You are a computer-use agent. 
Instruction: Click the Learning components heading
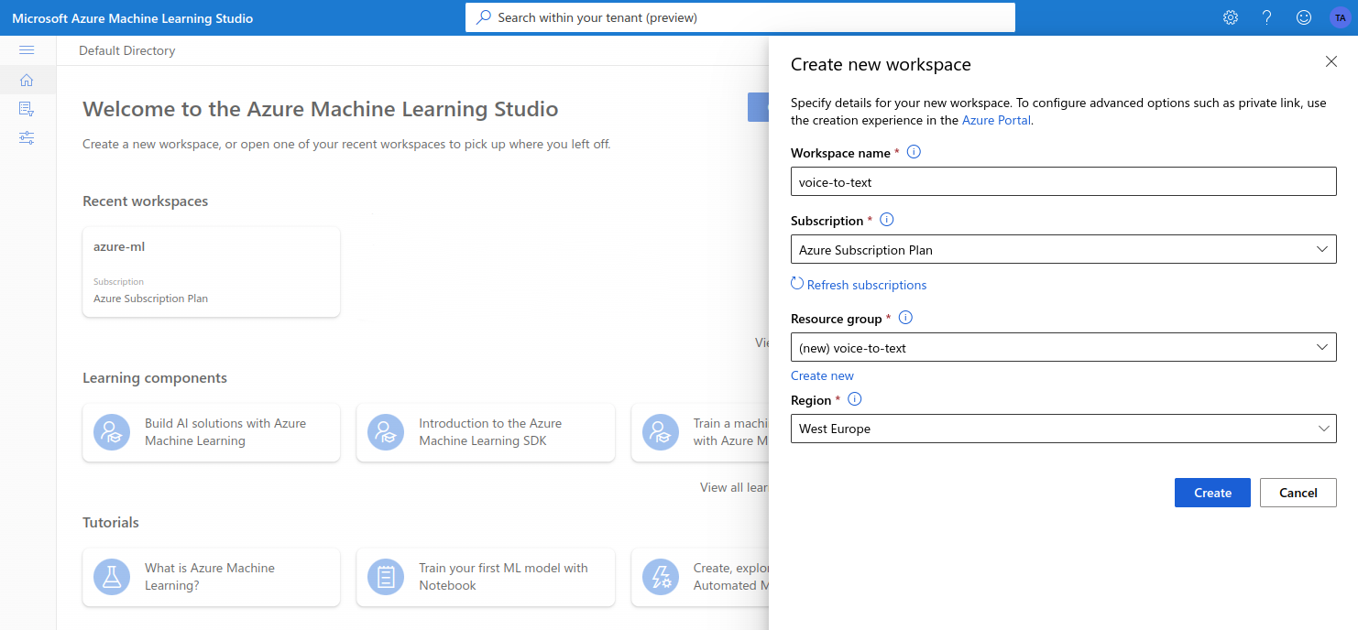coord(155,377)
